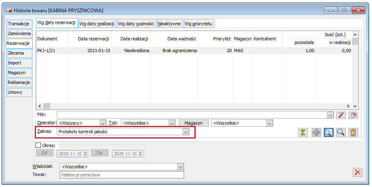Click the vertical scrollbar up arrow
The image size is (372, 187).
[355, 35]
